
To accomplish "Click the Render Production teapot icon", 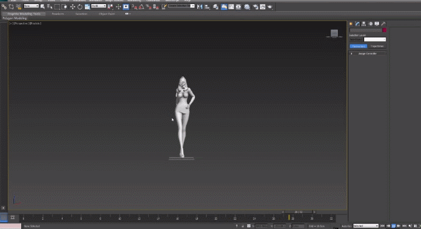I will pyautogui.click(x=270, y=6).
